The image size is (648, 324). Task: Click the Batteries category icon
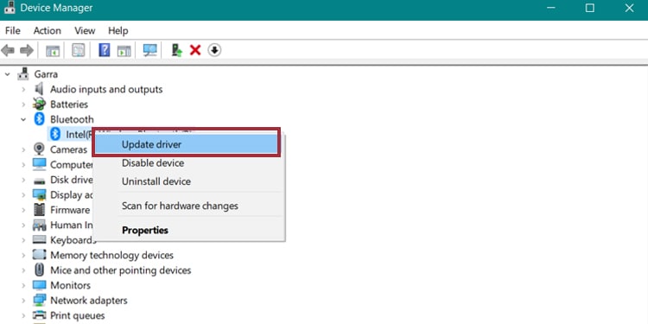pyautogui.click(x=39, y=105)
